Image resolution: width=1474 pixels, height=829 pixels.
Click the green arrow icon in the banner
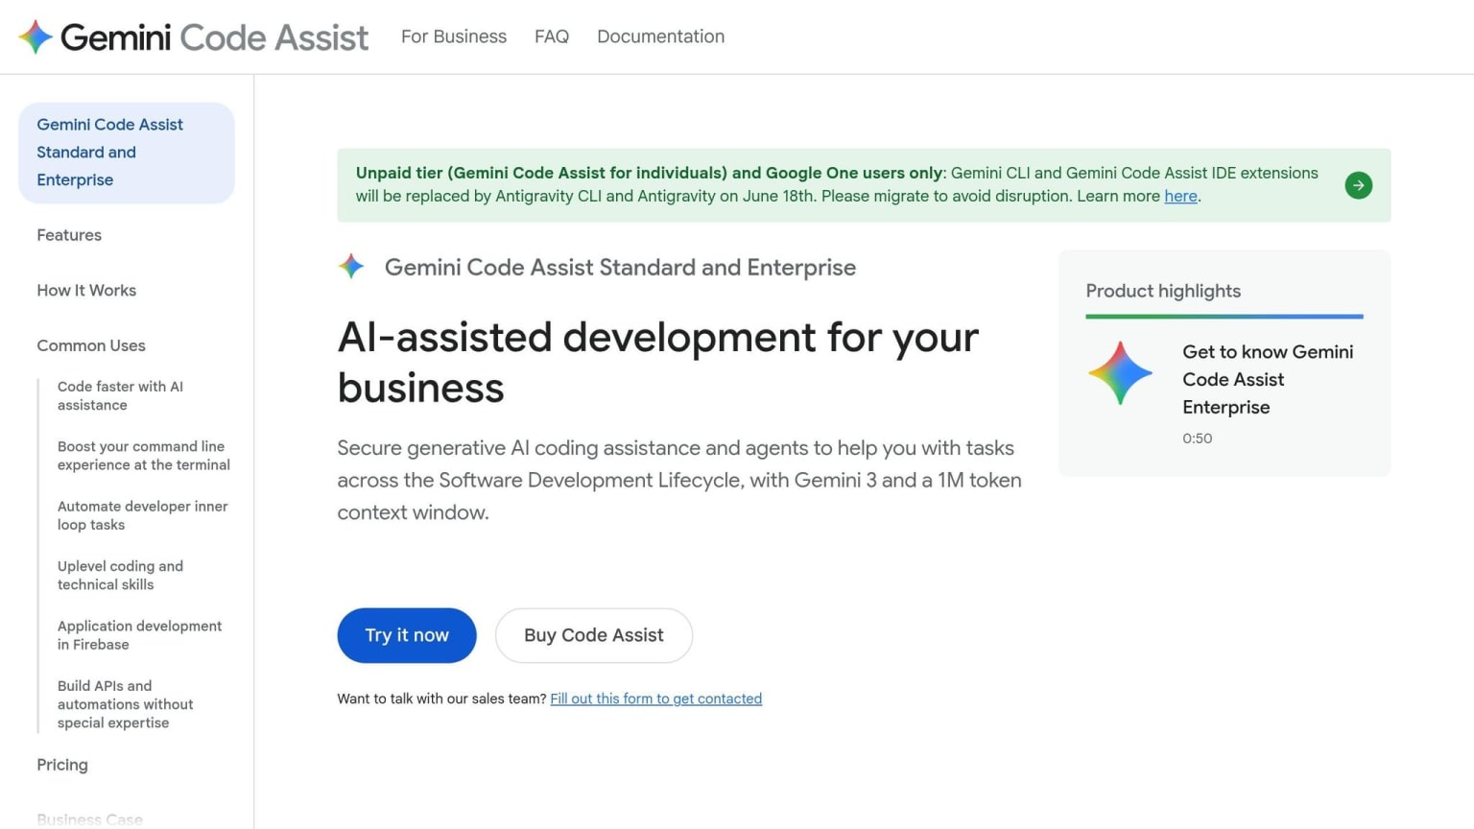tap(1358, 185)
